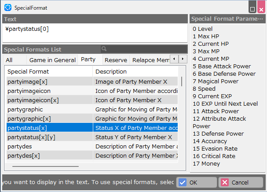This screenshot has width=267, height=192.
Task: Select the Party tab
Action: pos(90,59)
